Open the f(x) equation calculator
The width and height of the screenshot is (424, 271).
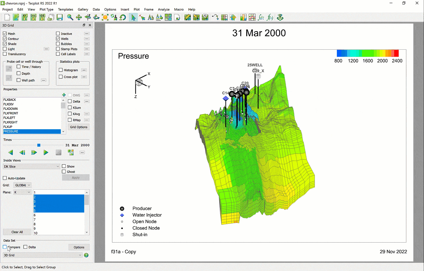[x=270, y=17]
